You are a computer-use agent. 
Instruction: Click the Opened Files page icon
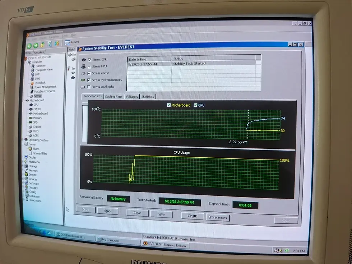pyautogui.click(x=30, y=153)
